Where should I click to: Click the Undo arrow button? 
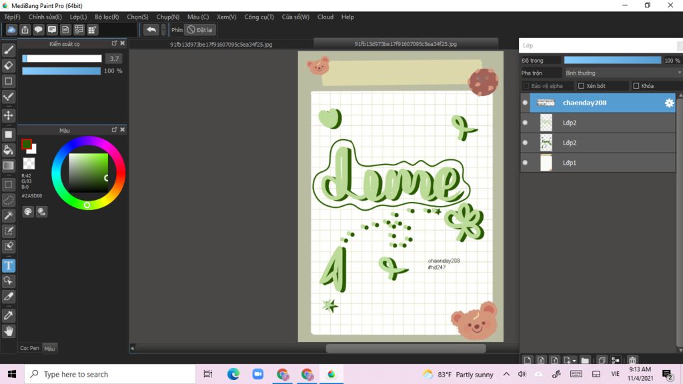click(x=151, y=29)
